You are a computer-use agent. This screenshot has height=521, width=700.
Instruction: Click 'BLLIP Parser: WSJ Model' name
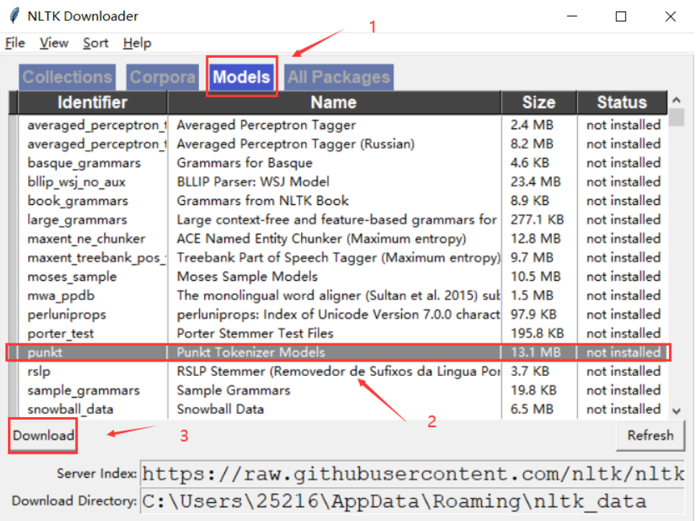(x=253, y=182)
